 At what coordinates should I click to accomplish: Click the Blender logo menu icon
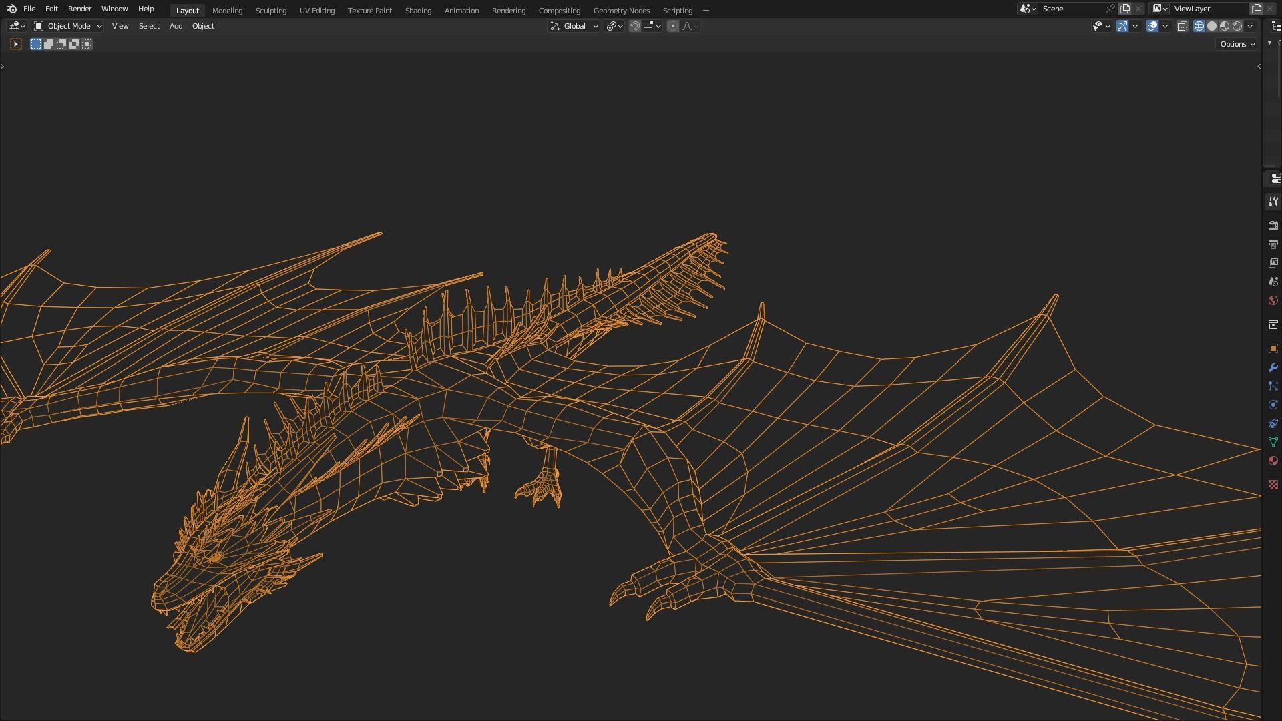(x=11, y=9)
